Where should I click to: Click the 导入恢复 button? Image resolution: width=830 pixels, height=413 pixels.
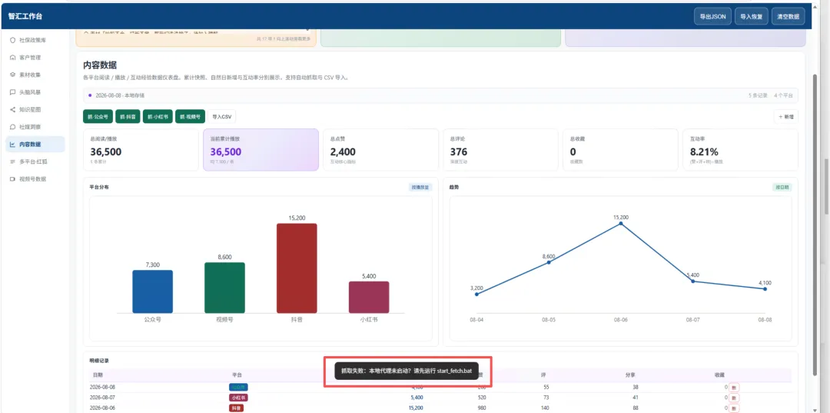[751, 16]
